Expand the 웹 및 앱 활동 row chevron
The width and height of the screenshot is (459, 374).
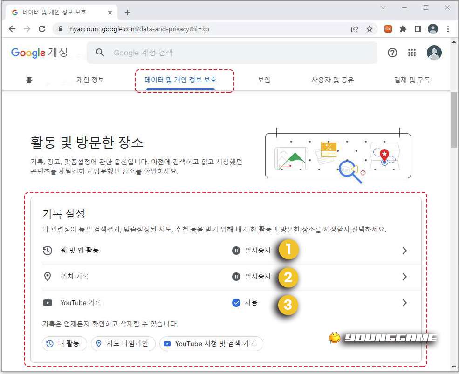point(404,251)
